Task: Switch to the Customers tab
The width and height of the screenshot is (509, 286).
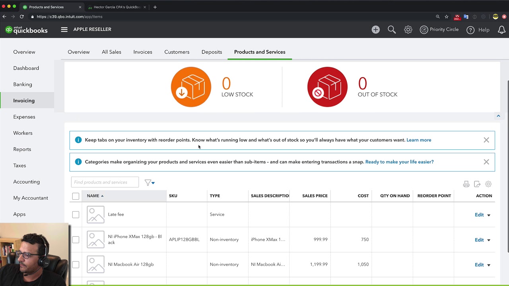Action: pos(177,52)
